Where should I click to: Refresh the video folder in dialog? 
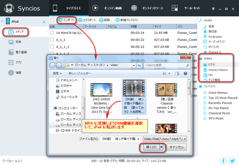coord(139,65)
